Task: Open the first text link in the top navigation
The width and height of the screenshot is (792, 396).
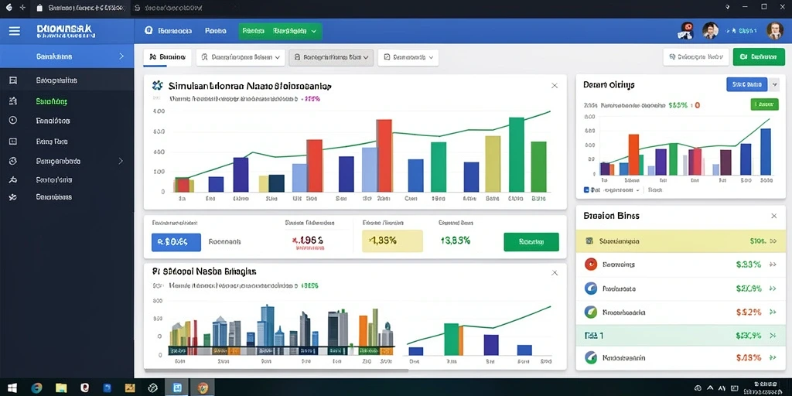Action: [x=175, y=31]
